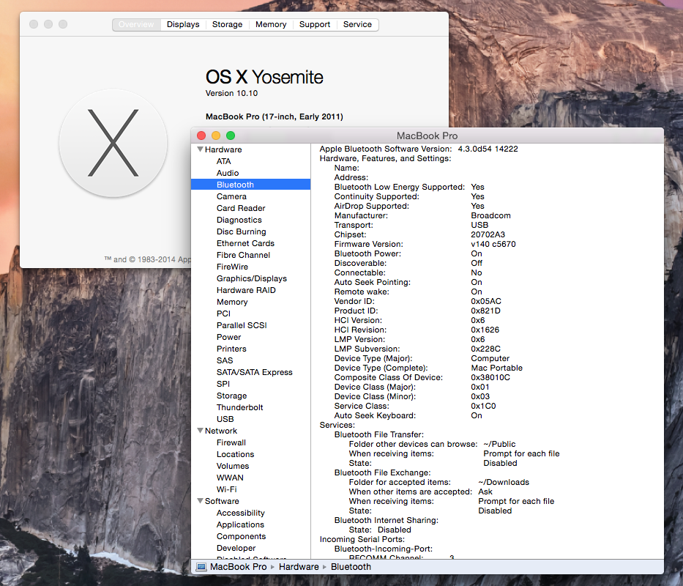The width and height of the screenshot is (683, 586).
Task: Select Memory in the System Information sidebar
Action: tap(232, 302)
